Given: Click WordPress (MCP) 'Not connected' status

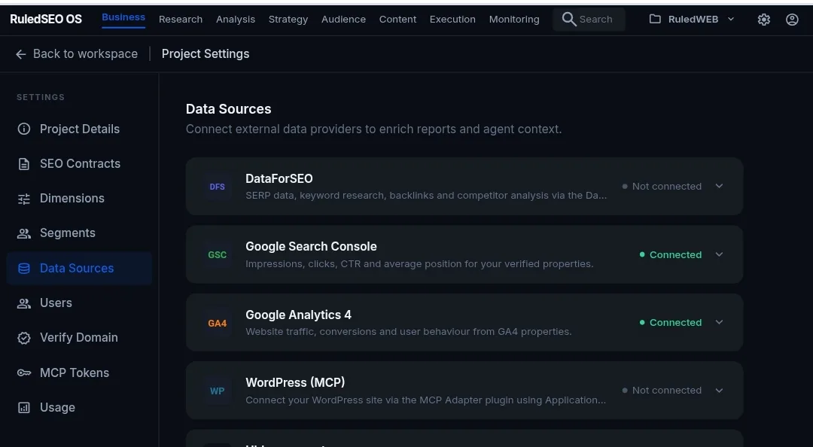Looking at the screenshot, I should (x=662, y=391).
